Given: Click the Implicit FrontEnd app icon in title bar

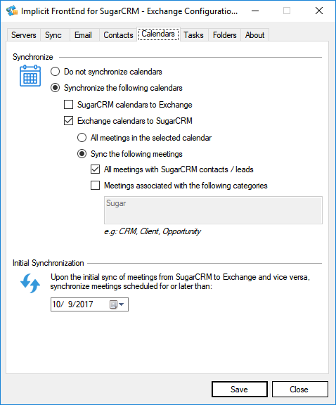Looking at the screenshot, I should (x=12, y=11).
